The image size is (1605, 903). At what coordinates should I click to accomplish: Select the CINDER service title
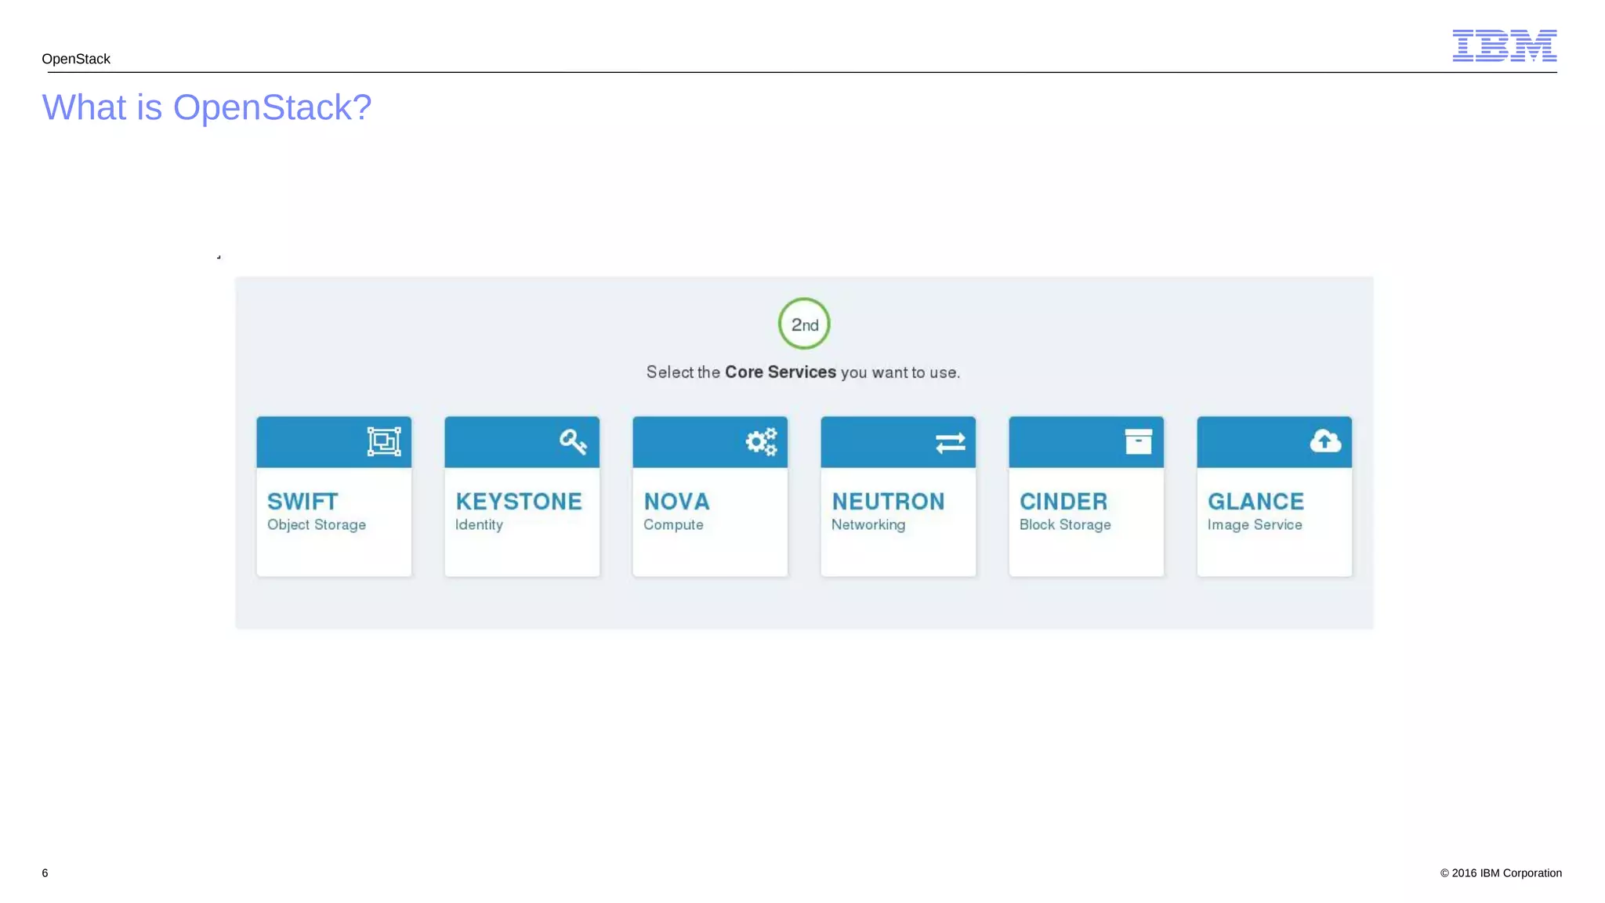click(x=1063, y=502)
